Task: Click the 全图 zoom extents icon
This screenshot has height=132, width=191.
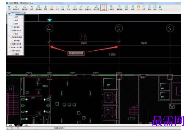Action: coord(32,8)
